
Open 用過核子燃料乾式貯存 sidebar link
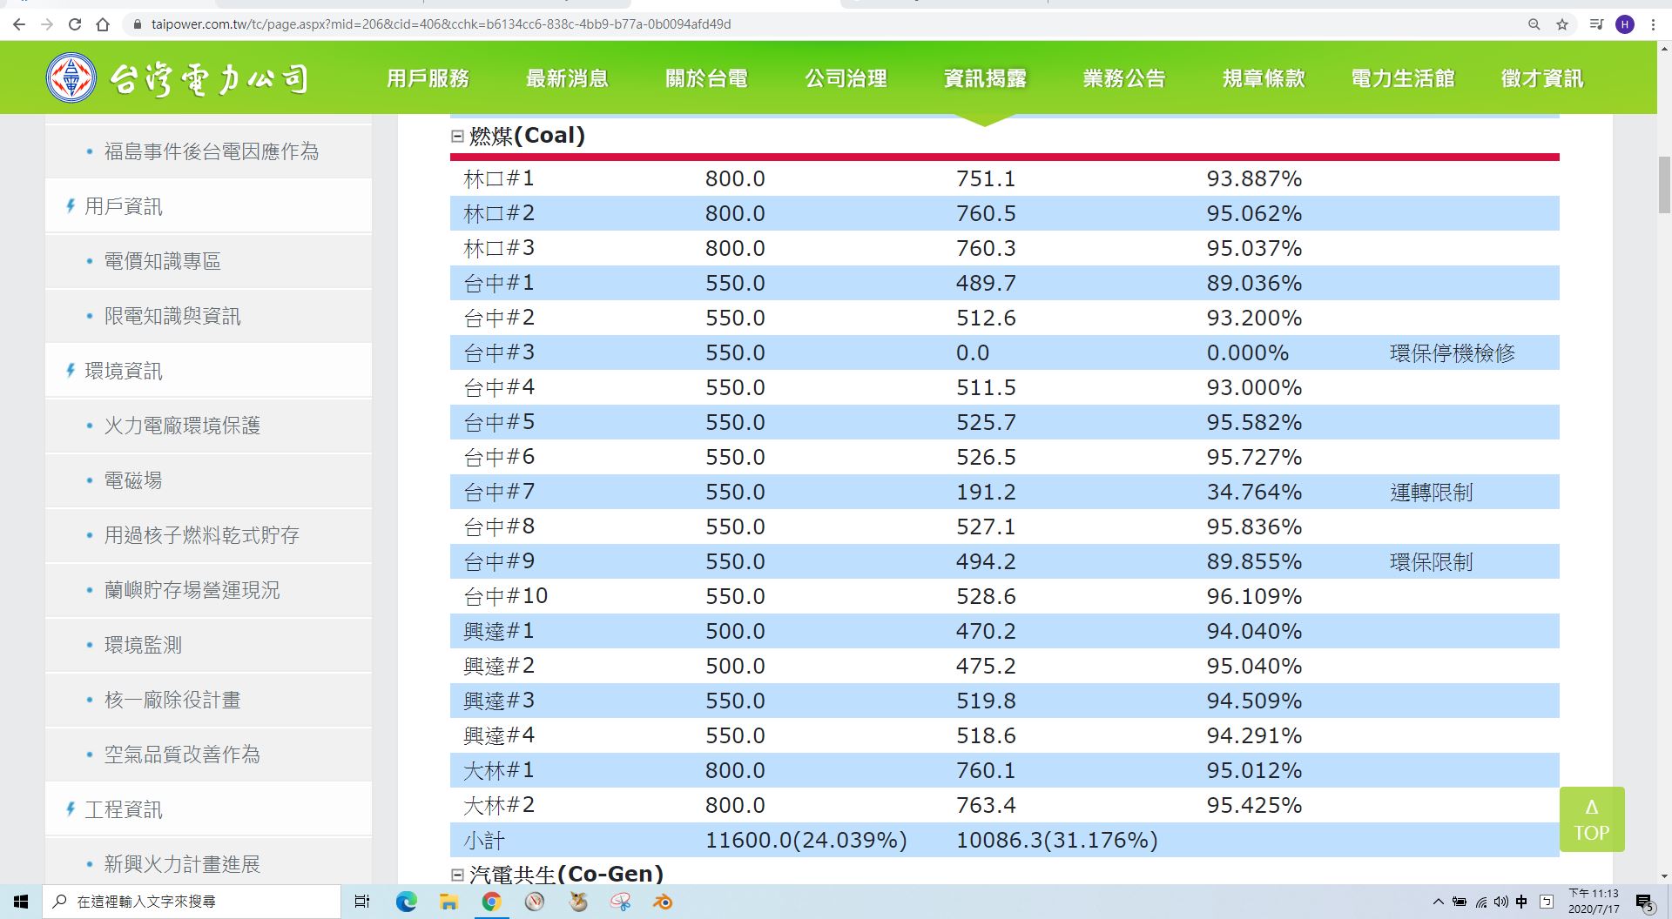click(x=202, y=535)
